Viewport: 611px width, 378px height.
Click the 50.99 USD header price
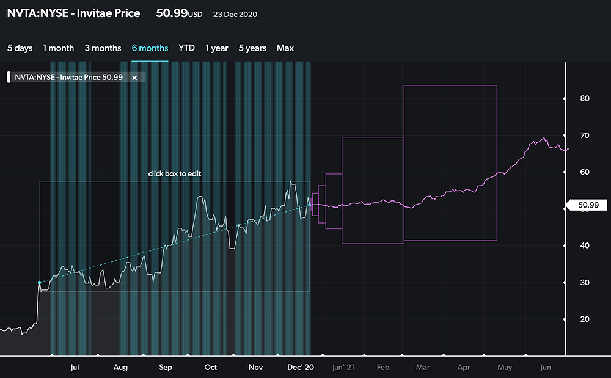(x=179, y=13)
